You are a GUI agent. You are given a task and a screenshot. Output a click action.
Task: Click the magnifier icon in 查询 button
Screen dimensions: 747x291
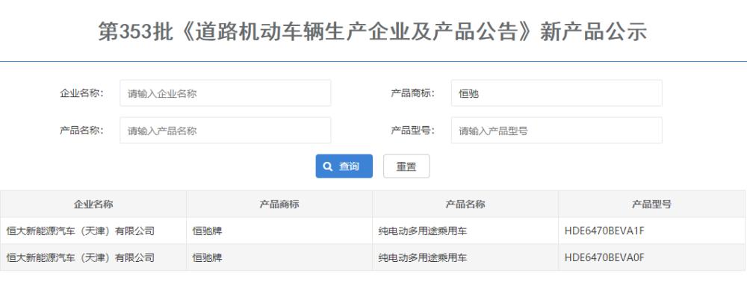[328, 166]
